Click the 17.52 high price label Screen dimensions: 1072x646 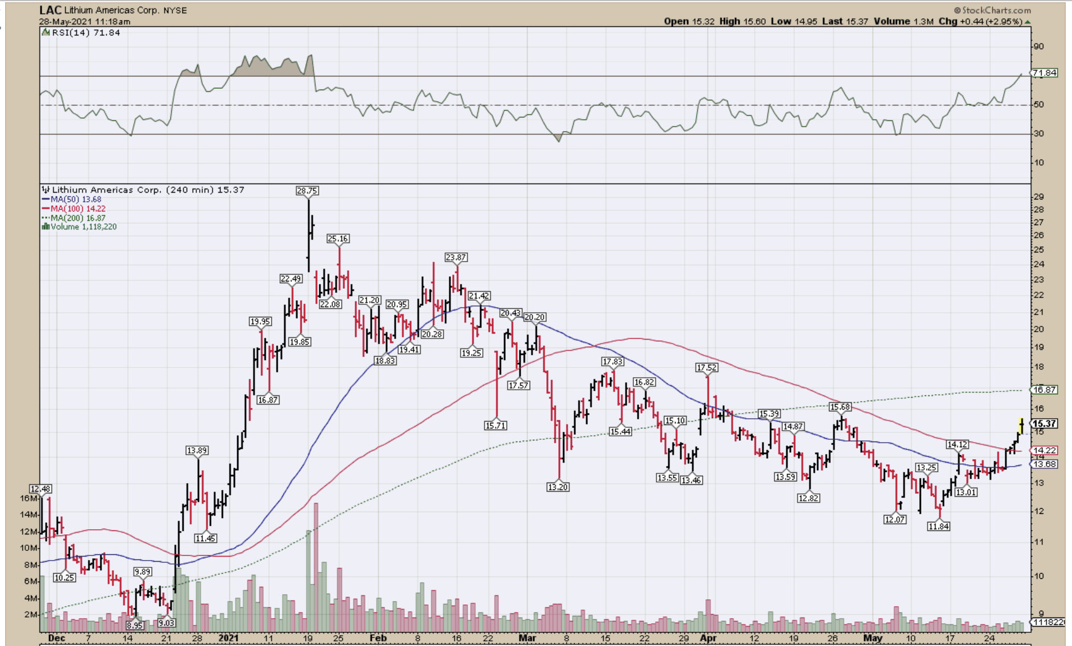pyautogui.click(x=707, y=368)
